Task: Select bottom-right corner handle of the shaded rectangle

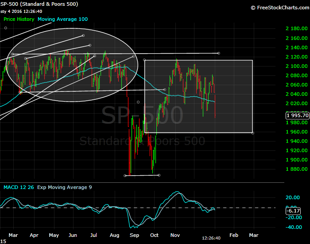Action: tap(253, 133)
